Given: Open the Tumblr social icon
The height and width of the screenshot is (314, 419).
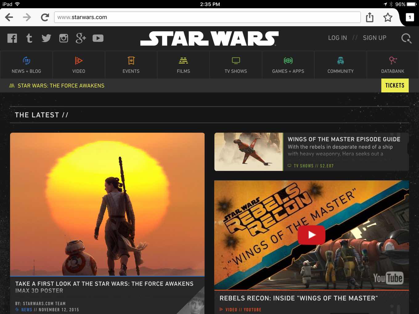Looking at the screenshot, I should point(29,38).
